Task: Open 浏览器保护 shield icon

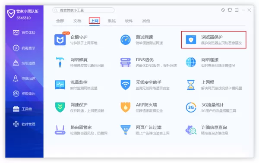Action: (x=191, y=40)
